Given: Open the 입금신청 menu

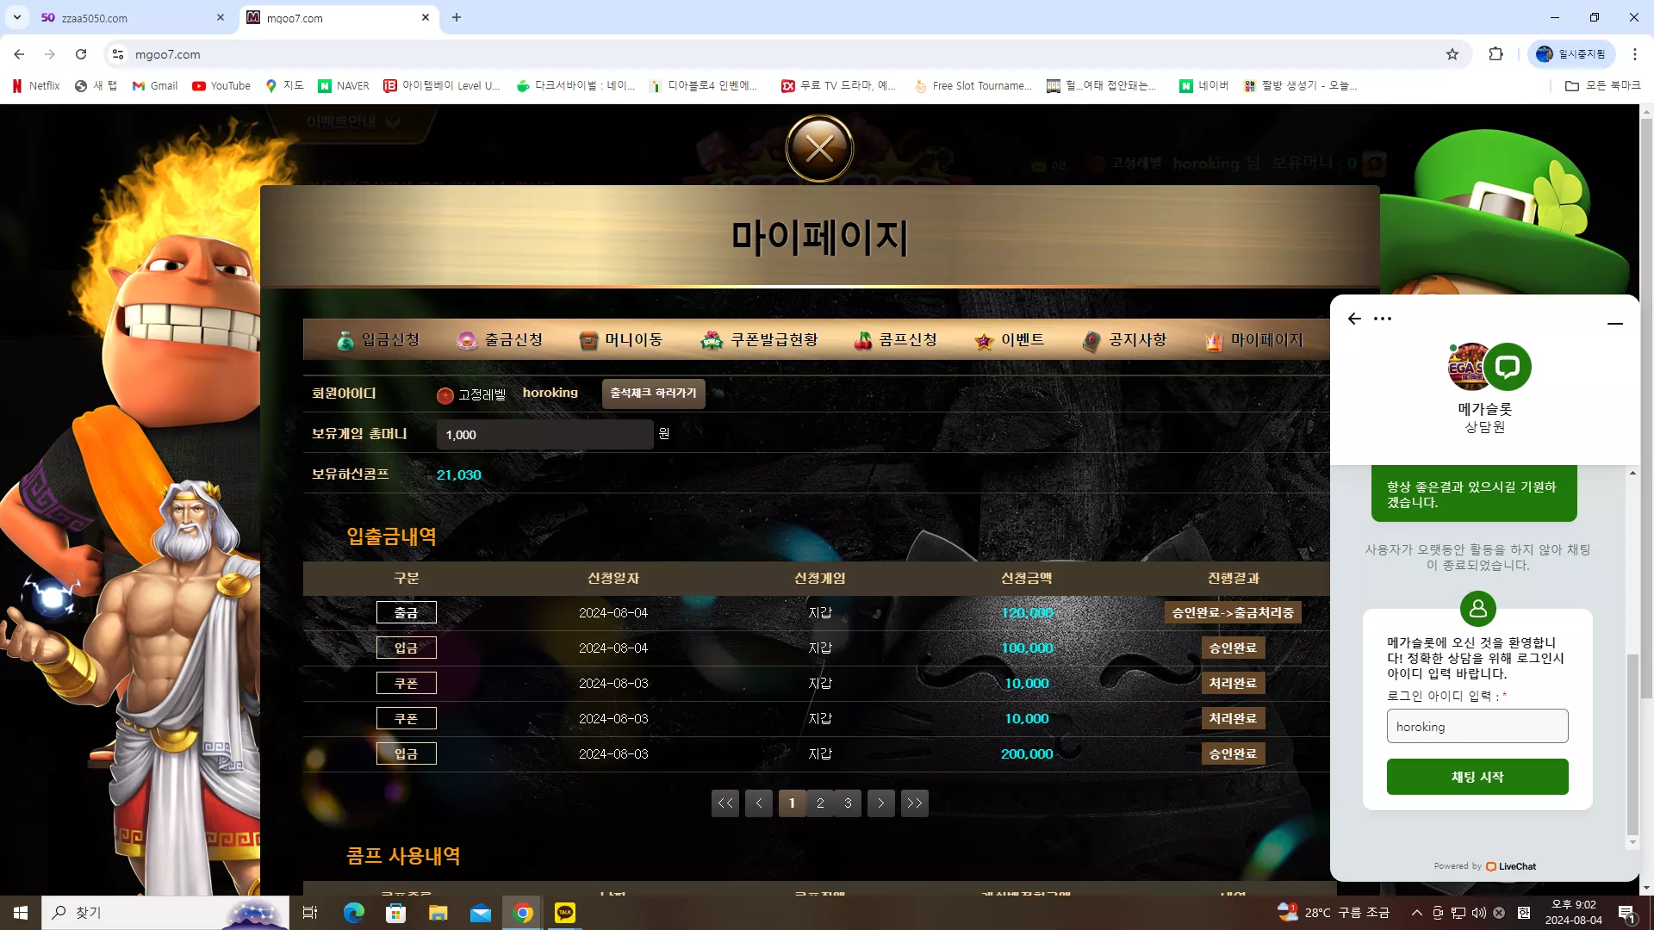Looking at the screenshot, I should pos(378,340).
